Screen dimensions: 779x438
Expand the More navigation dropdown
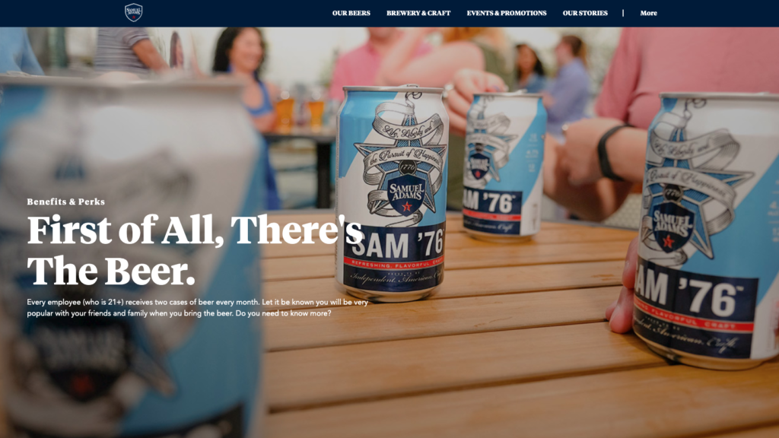(648, 13)
